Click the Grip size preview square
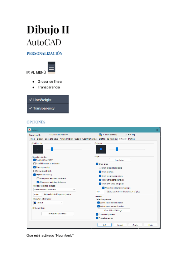This screenshot has height=265, width=187. click(101, 149)
